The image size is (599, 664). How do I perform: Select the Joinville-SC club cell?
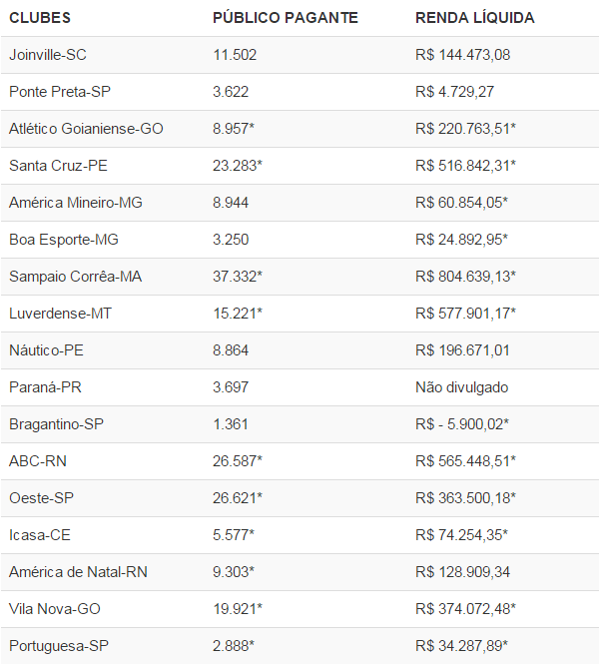click(54, 55)
